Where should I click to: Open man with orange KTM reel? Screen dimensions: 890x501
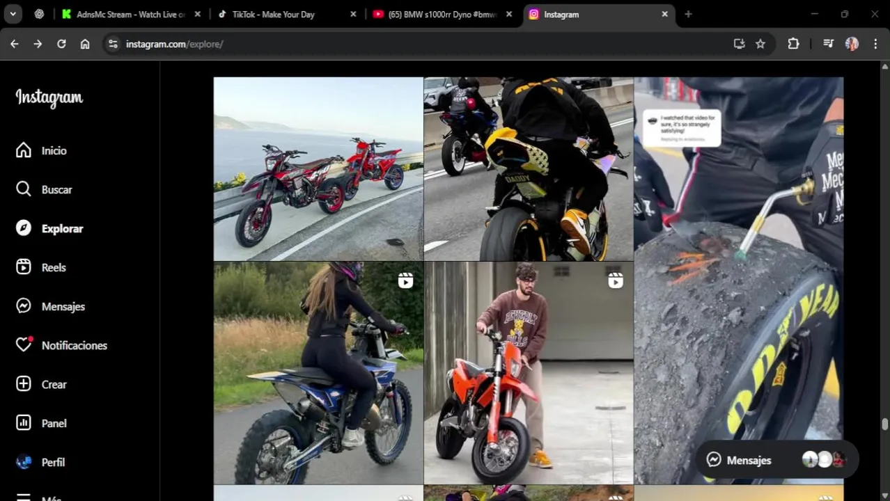click(x=529, y=373)
